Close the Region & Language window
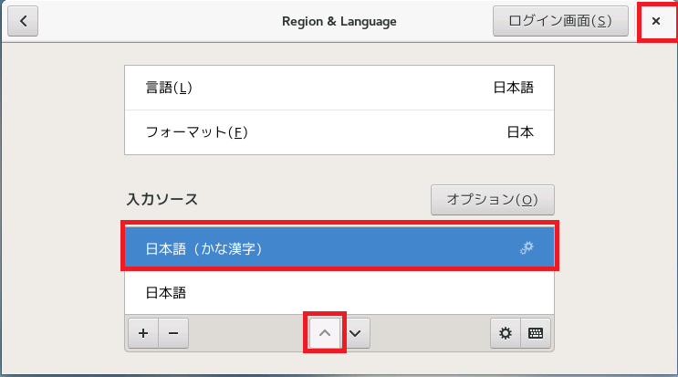Image resolution: width=678 pixels, height=377 pixels. click(x=655, y=21)
